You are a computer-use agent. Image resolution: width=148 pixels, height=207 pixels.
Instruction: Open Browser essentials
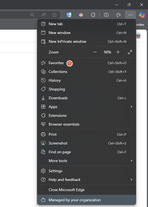87,124
